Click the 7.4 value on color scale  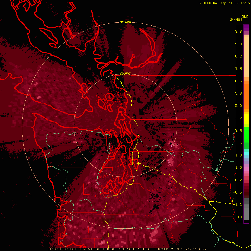tap(238, 69)
